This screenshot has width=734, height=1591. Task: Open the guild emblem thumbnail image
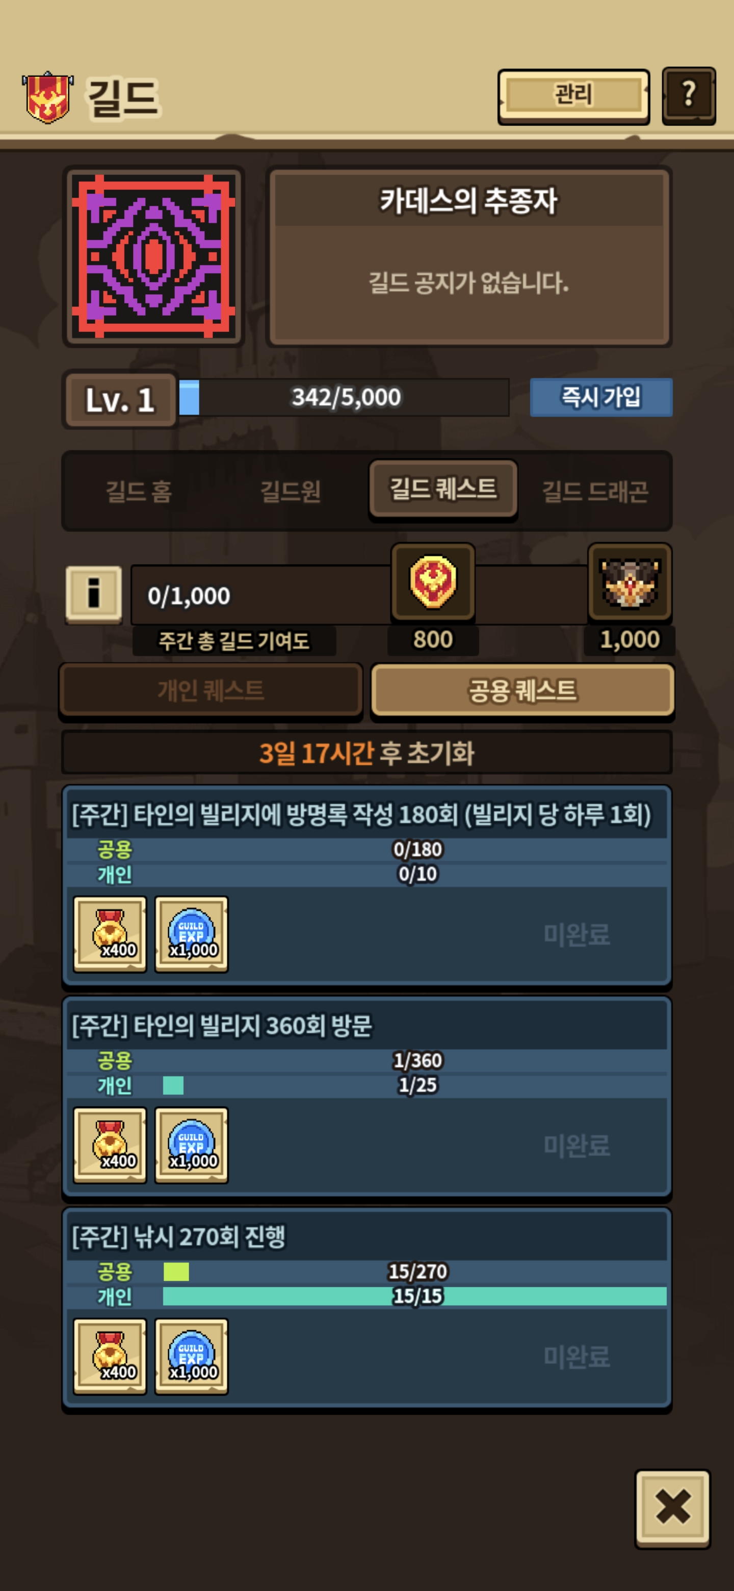(x=153, y=256)
